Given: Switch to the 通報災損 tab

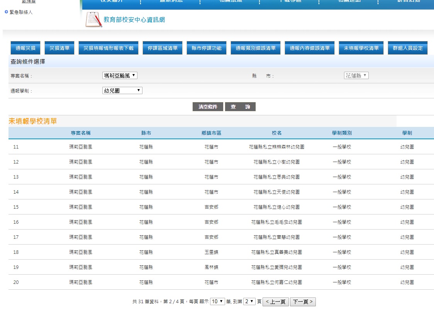Looking at the screenshot, I should tap(25, 48).
